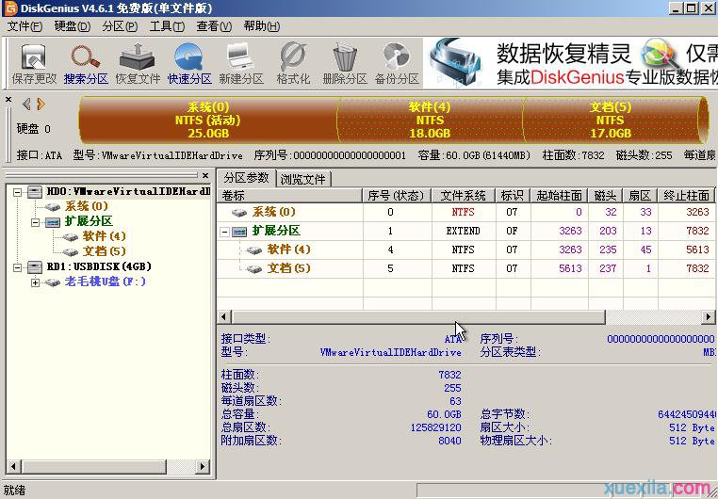Click the HD0 hard drive icon in tree
The width and height of the screenshot is (718, 499).
(35, 192)
